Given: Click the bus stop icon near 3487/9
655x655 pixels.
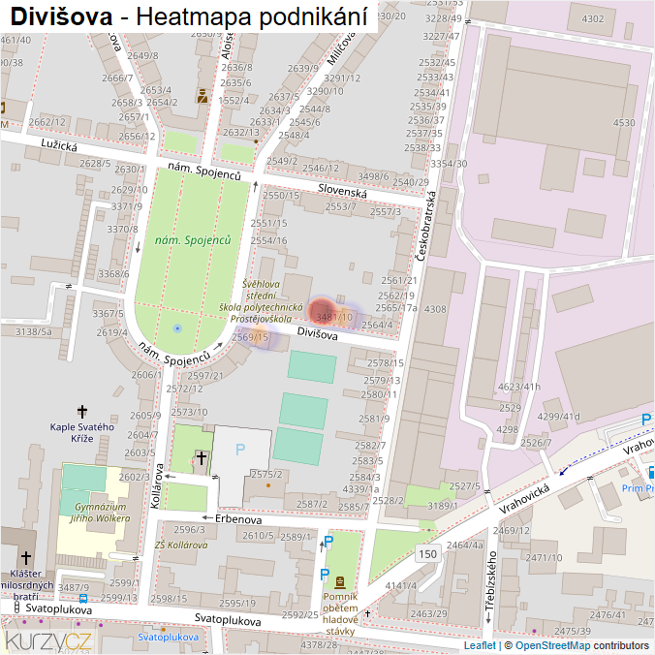Looking at the screenshot, I should coord(83,599).
